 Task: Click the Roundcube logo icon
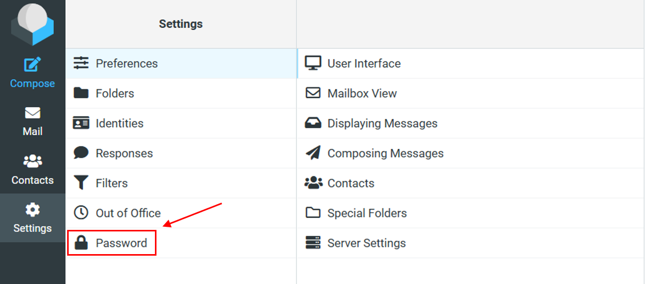pyautogui.click(x=33, y=24)
